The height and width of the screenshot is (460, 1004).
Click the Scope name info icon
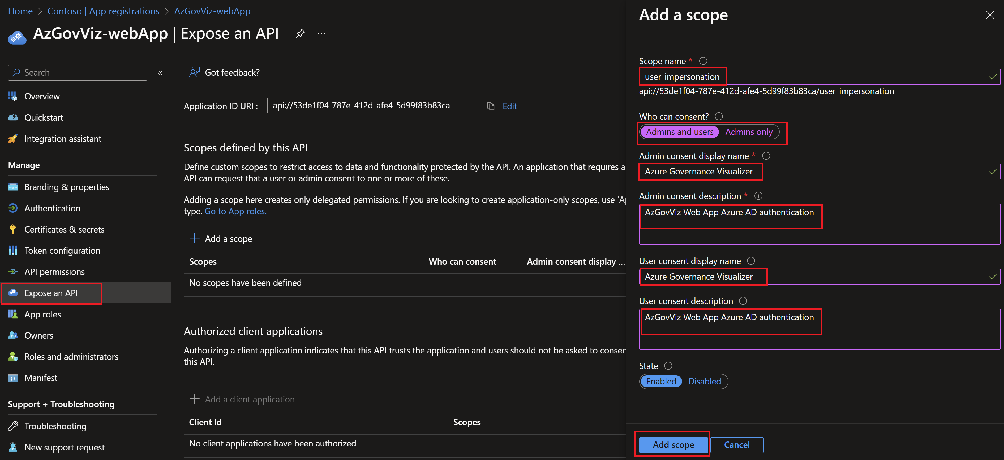pos(703,61)
